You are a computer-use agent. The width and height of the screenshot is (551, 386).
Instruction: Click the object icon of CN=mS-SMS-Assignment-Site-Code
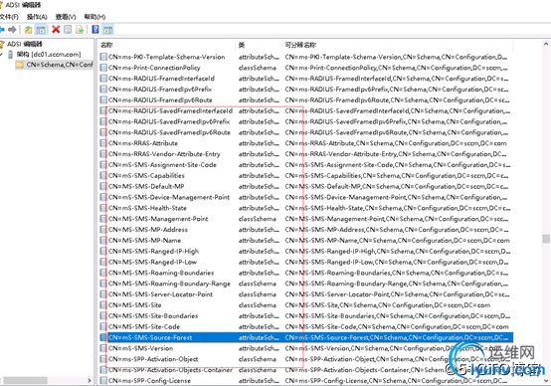point(103,165)
